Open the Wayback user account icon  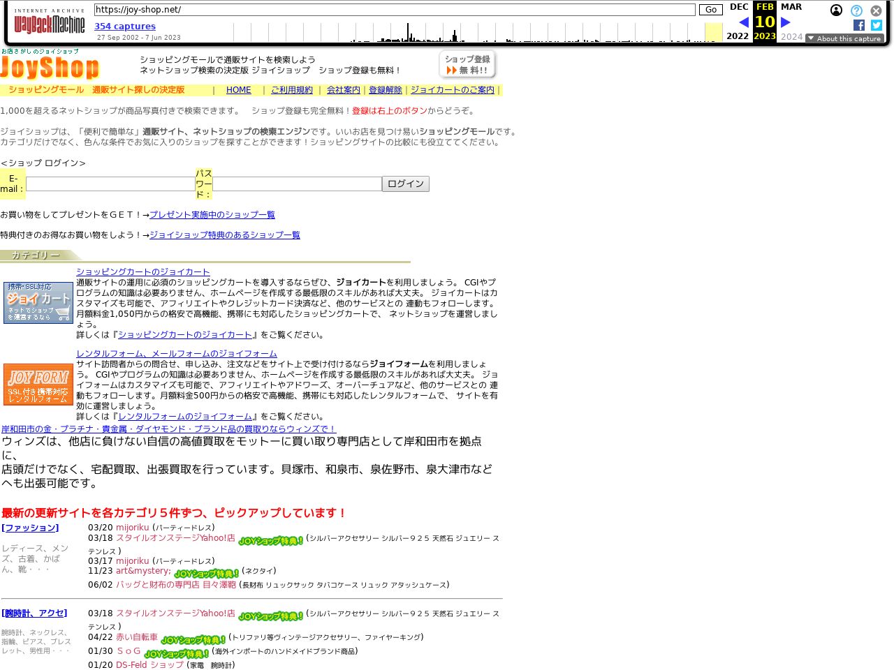[836, 10]
